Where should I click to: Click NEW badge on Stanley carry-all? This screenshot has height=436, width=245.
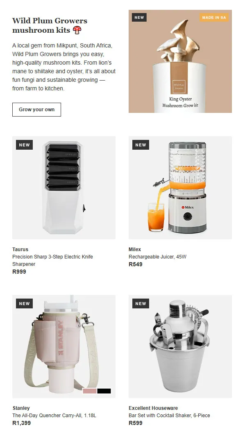tap(24, 303)
